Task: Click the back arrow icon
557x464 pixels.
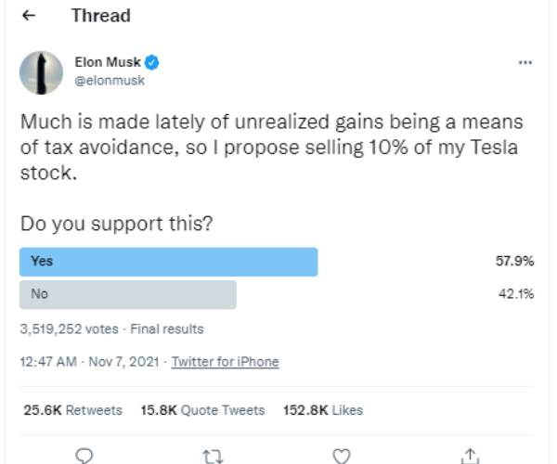Action: point(28,17)
